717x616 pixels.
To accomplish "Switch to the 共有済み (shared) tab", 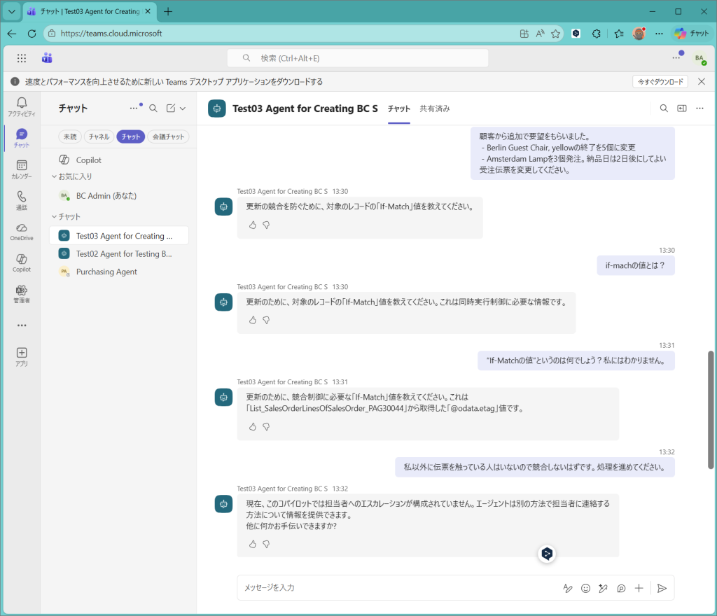I will click(434, 108).
